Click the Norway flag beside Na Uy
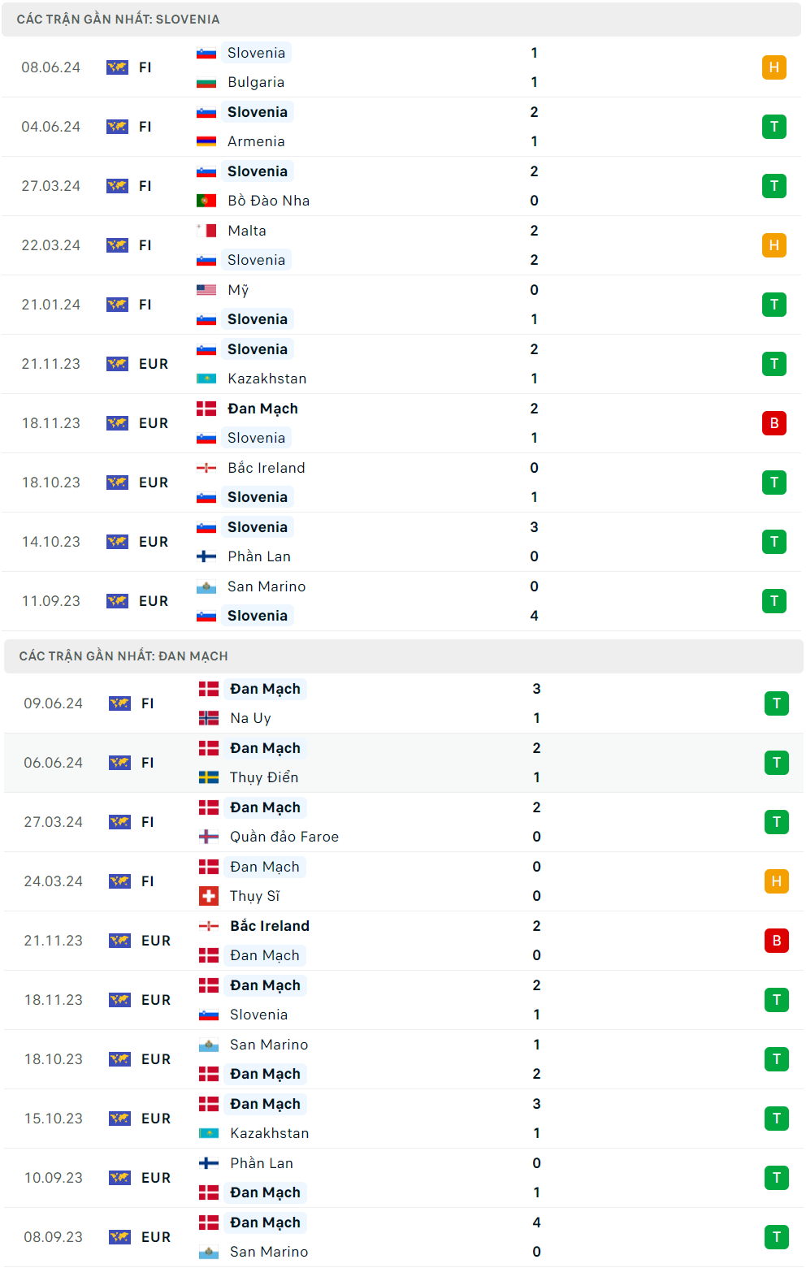Image resolution: width=806 pixels, height=1268 pixels. pyautogui.click(x=209, y=718)
